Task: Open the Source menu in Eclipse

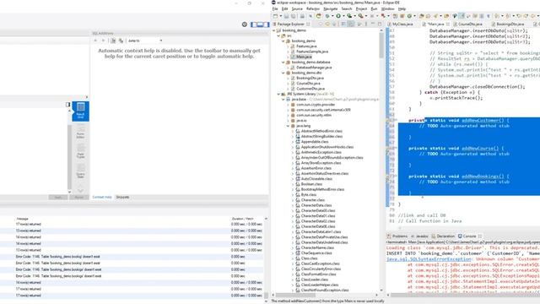Action: pyautogui.click(x=297, y=9)
